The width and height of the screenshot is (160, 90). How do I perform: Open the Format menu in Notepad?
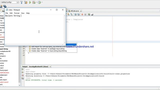click(x=17, y=13)
